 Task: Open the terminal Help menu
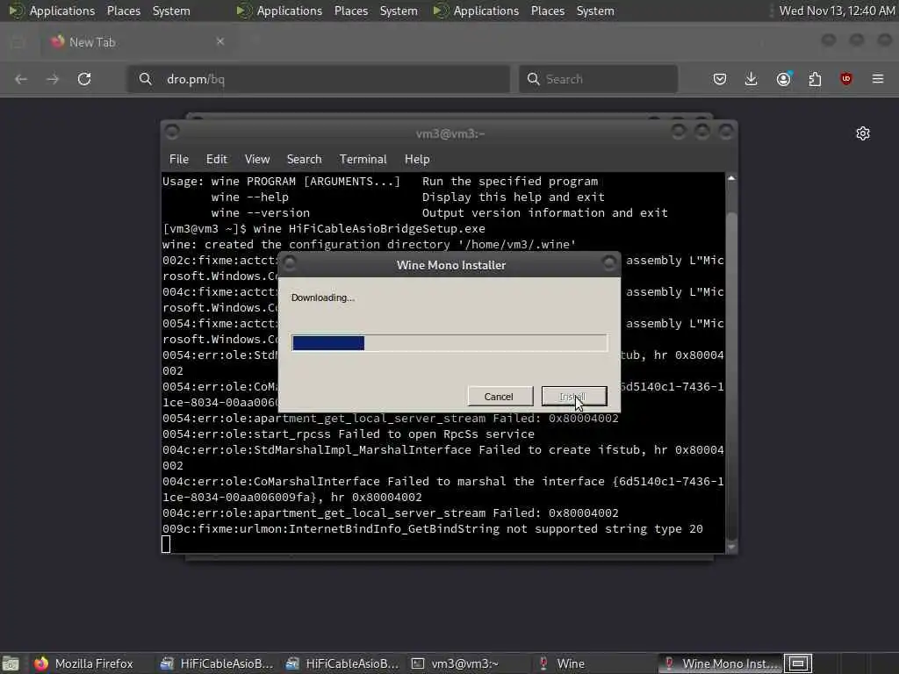pos(417,160)
